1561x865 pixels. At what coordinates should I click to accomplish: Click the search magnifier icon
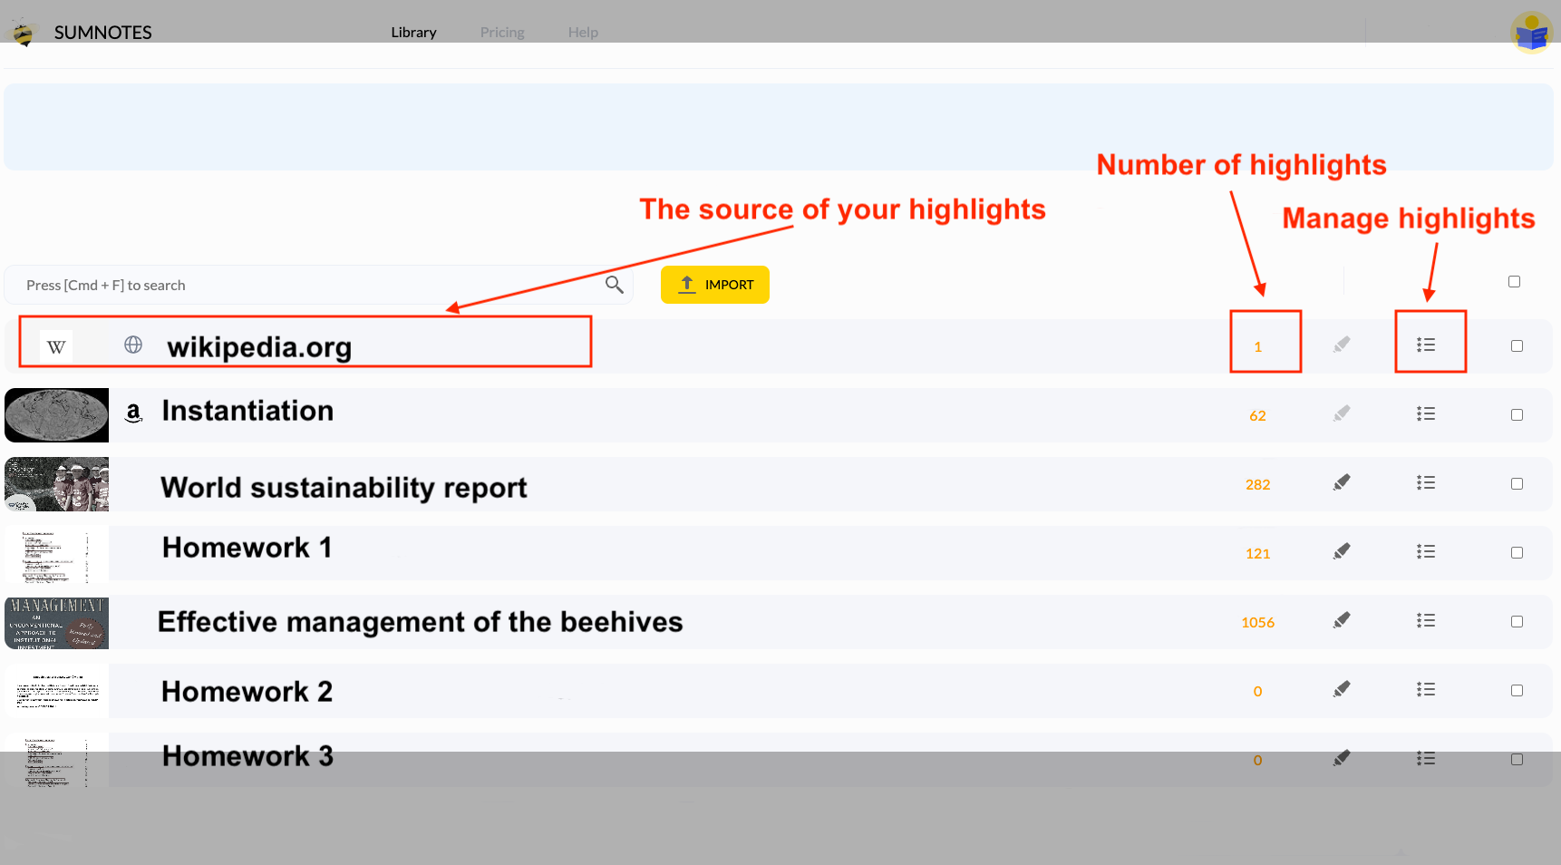click(614, 285)
